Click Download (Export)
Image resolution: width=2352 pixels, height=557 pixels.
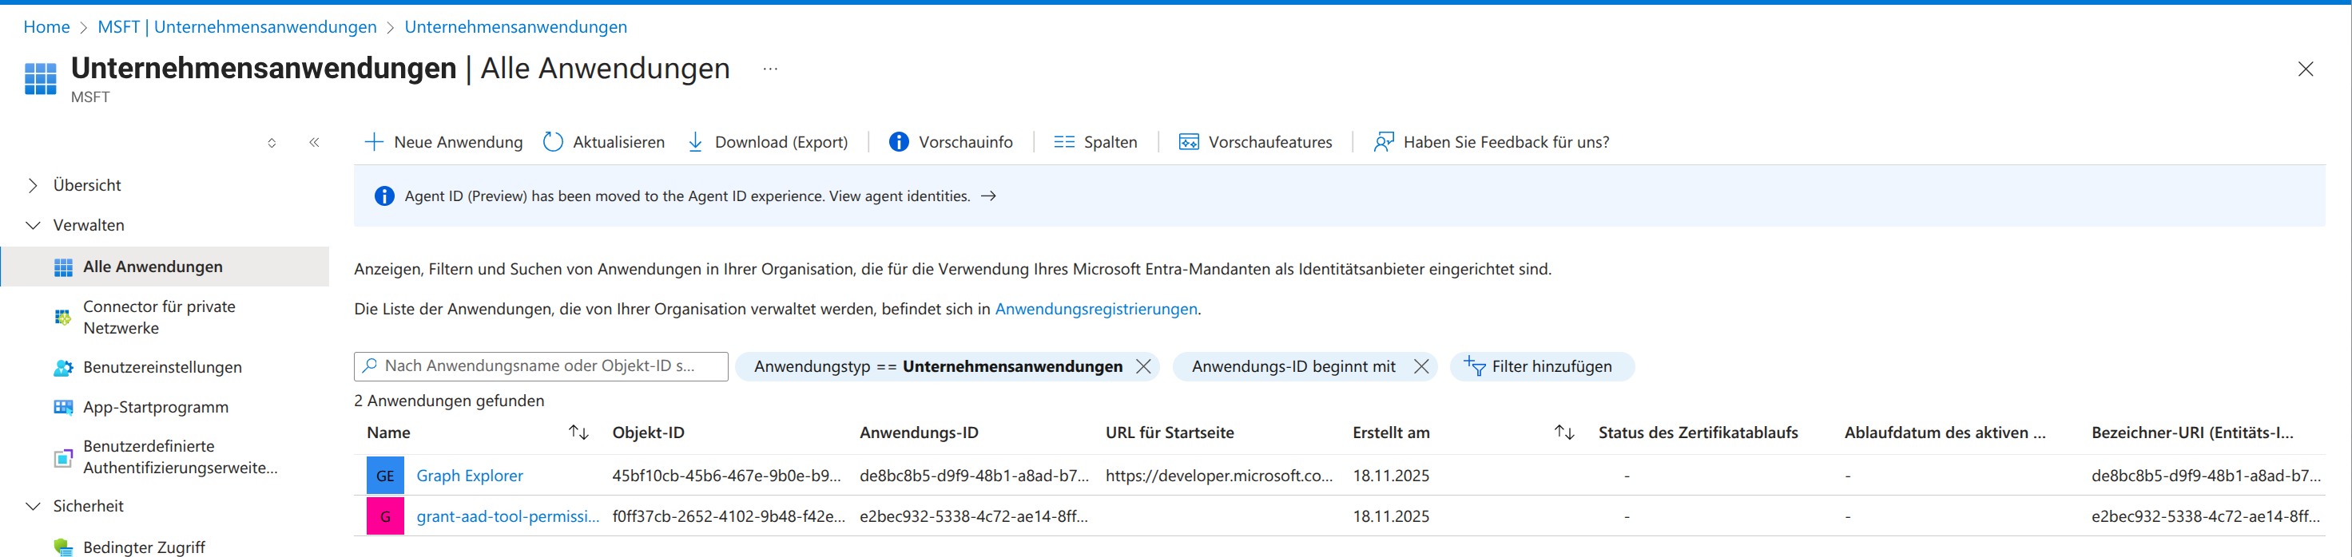click(767, 142)
